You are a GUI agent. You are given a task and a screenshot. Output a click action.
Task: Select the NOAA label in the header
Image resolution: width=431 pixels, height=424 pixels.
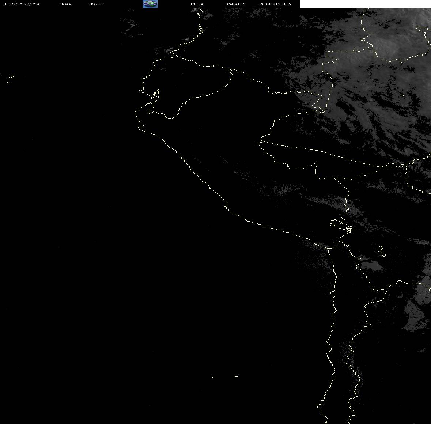click(65, 4)
